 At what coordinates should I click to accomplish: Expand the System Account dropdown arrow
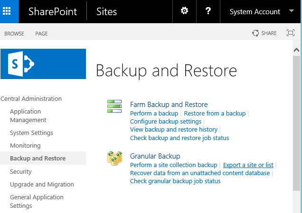[x=292, y=11]
